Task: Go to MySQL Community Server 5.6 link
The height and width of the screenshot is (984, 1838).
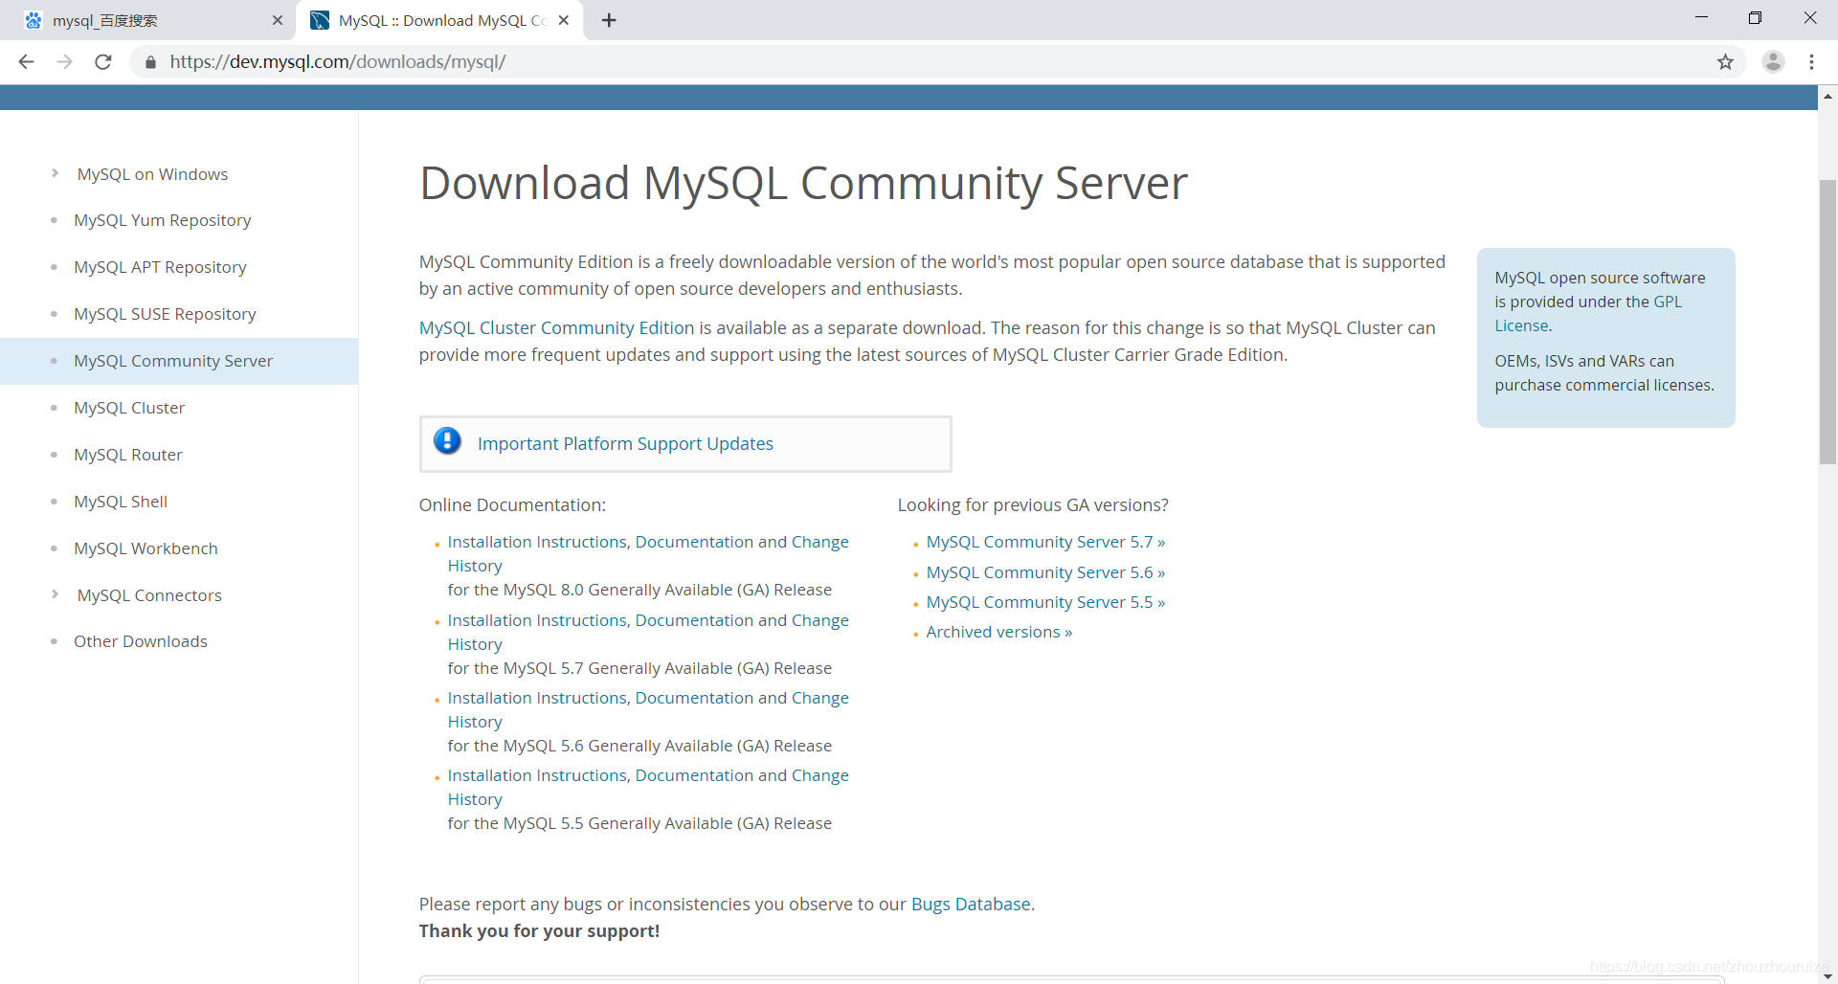Action: [x=1045, y=572]
